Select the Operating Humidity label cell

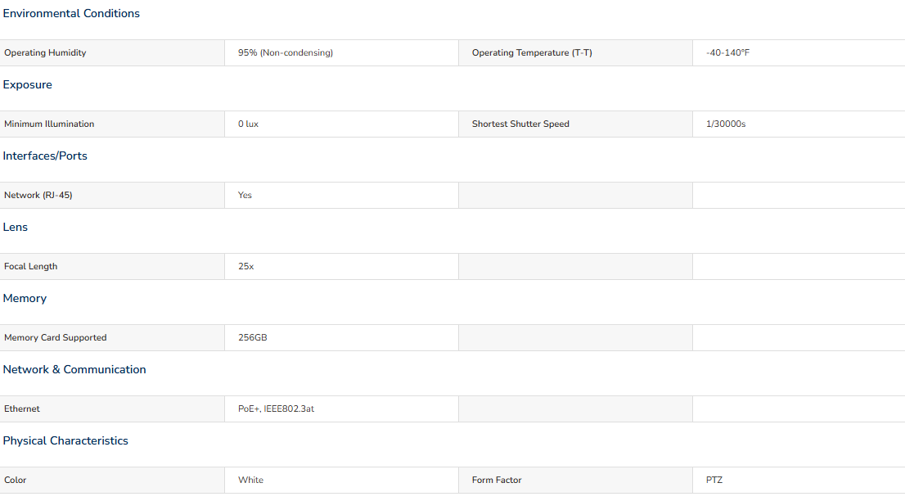click(112, 52)
